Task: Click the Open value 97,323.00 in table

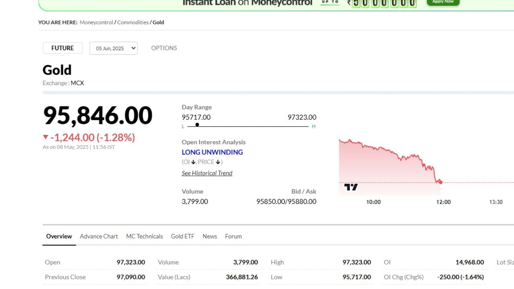Action: [131, 262]
